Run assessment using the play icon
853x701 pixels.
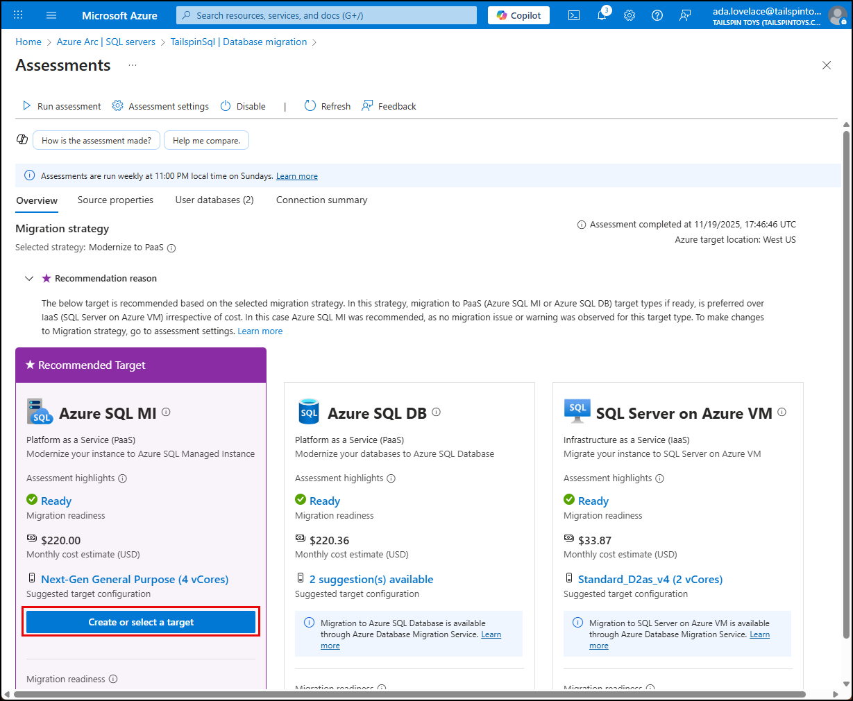[x=27, y=105]
